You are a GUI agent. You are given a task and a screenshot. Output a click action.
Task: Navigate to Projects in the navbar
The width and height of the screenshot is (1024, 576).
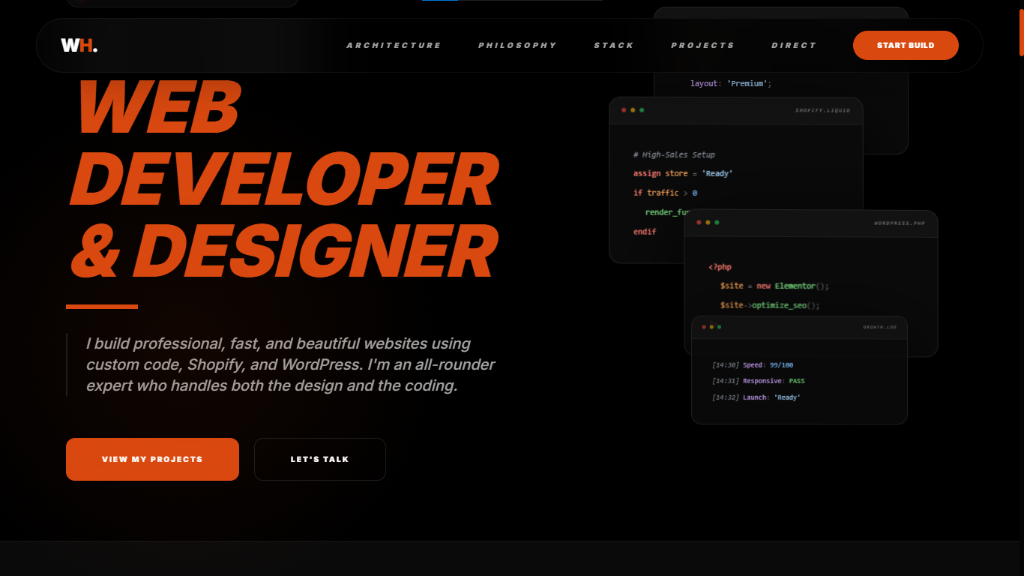click(x=702, y=45)
